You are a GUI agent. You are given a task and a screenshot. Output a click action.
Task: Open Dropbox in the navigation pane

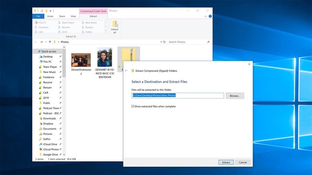(x=48, y=123)
